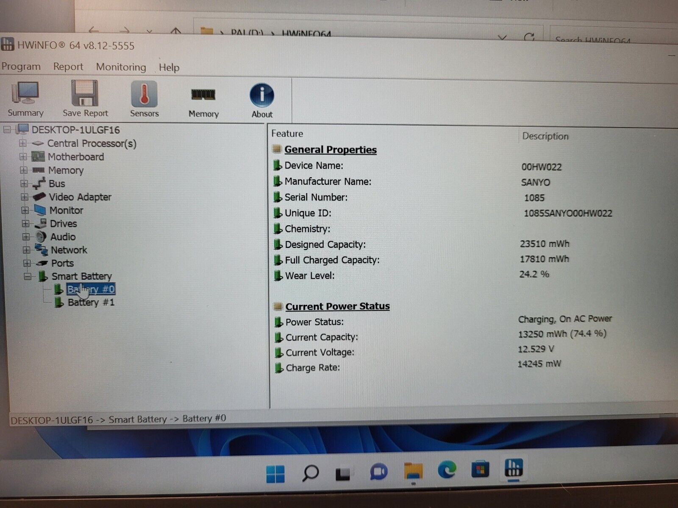Expand the Video Adapter node
Screen dimensions: 678x508
pyautogui.click(x=25, y=197)
